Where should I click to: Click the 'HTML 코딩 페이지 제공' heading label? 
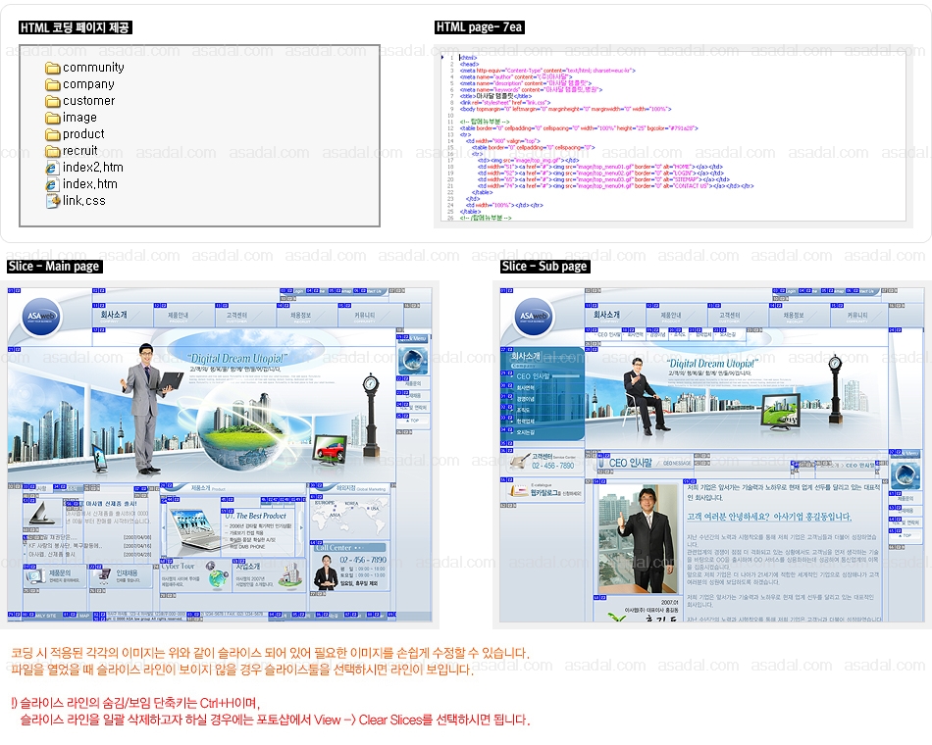point(75,27)
